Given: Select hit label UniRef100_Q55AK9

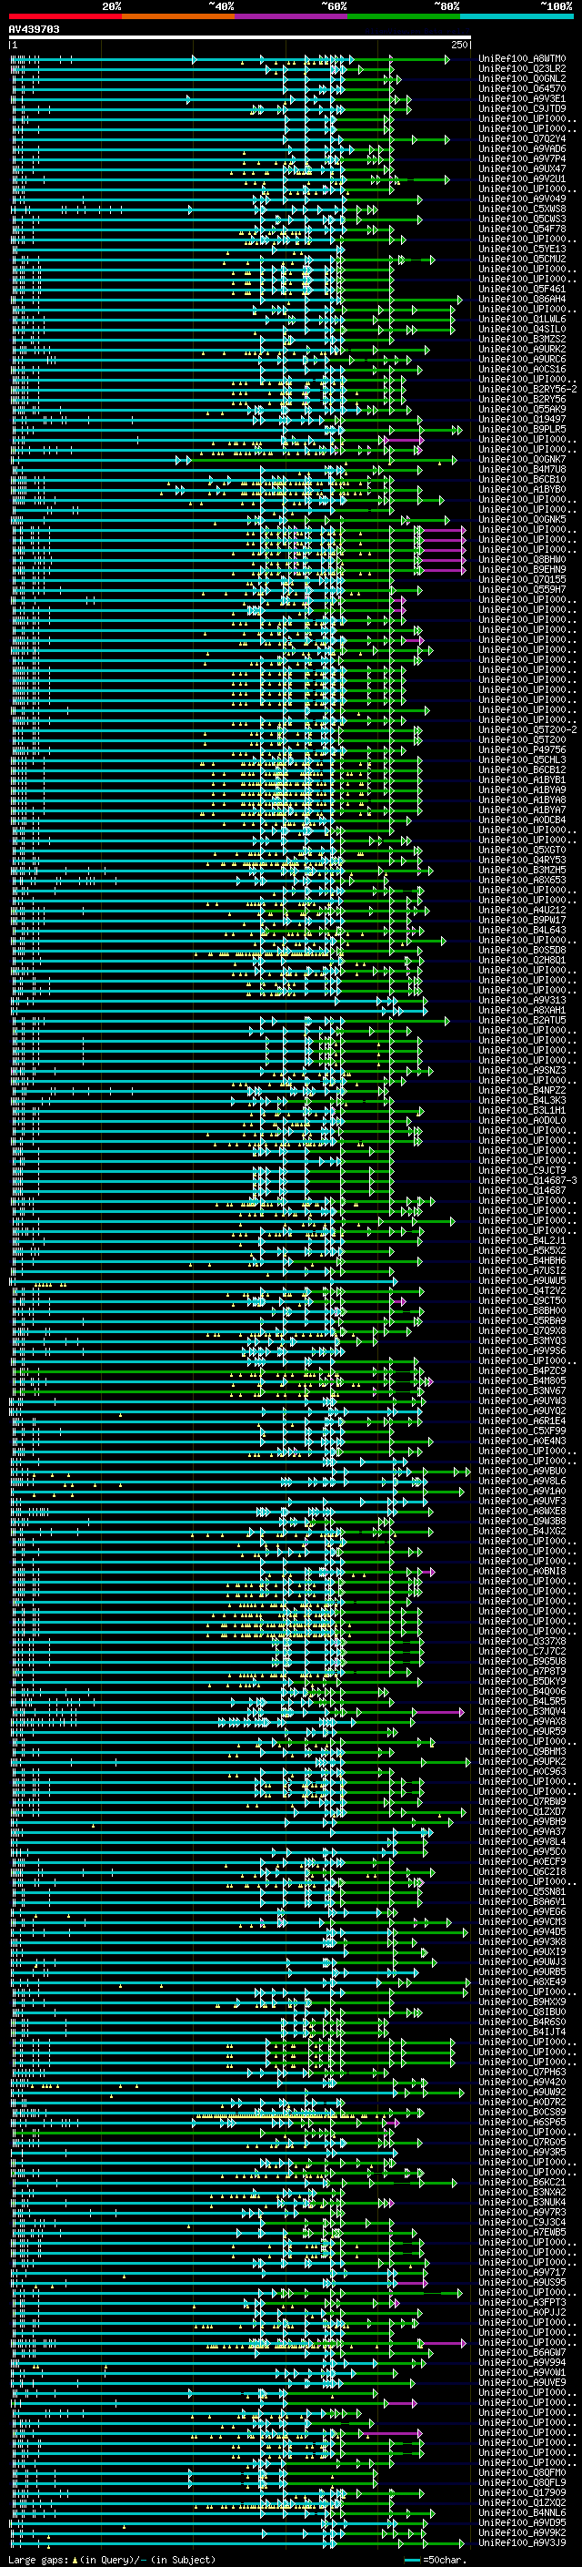Looking at the screenshot, I should coord(522,409).
